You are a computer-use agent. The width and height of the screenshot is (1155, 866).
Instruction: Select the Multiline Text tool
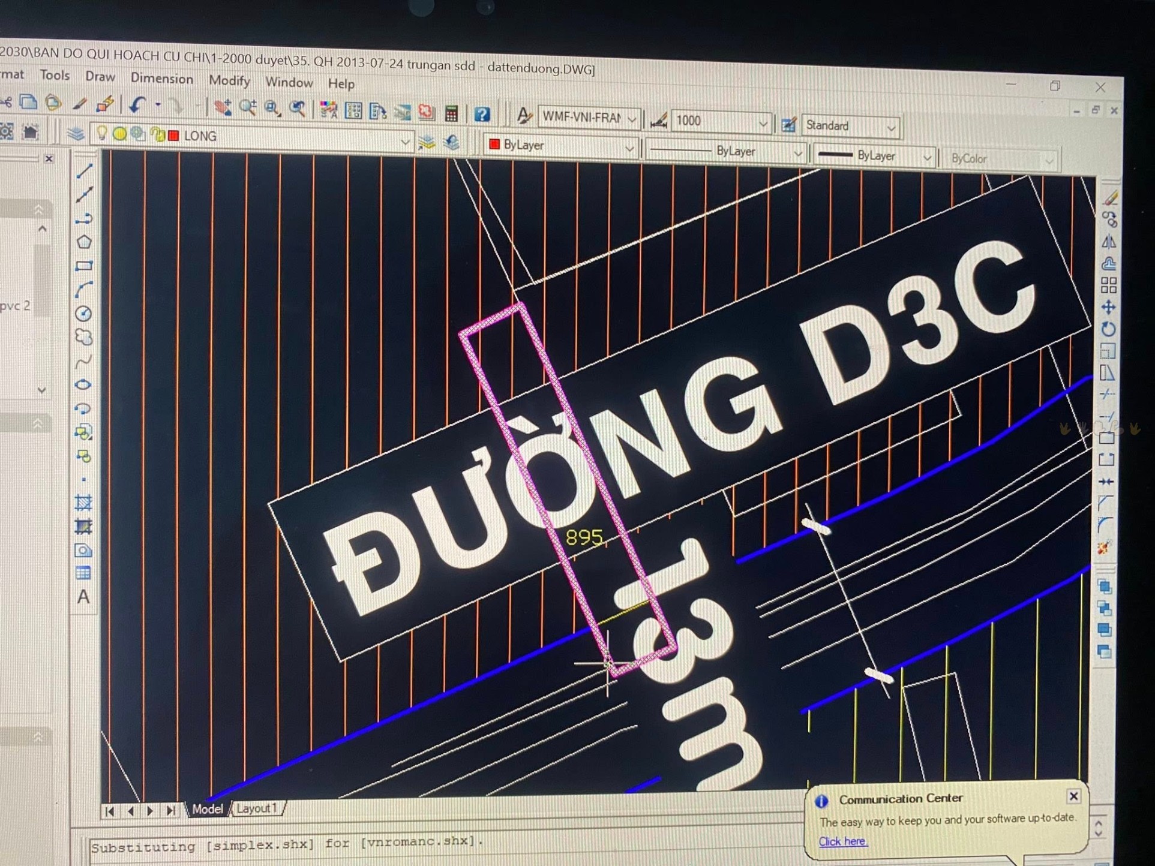pos(83,597)
